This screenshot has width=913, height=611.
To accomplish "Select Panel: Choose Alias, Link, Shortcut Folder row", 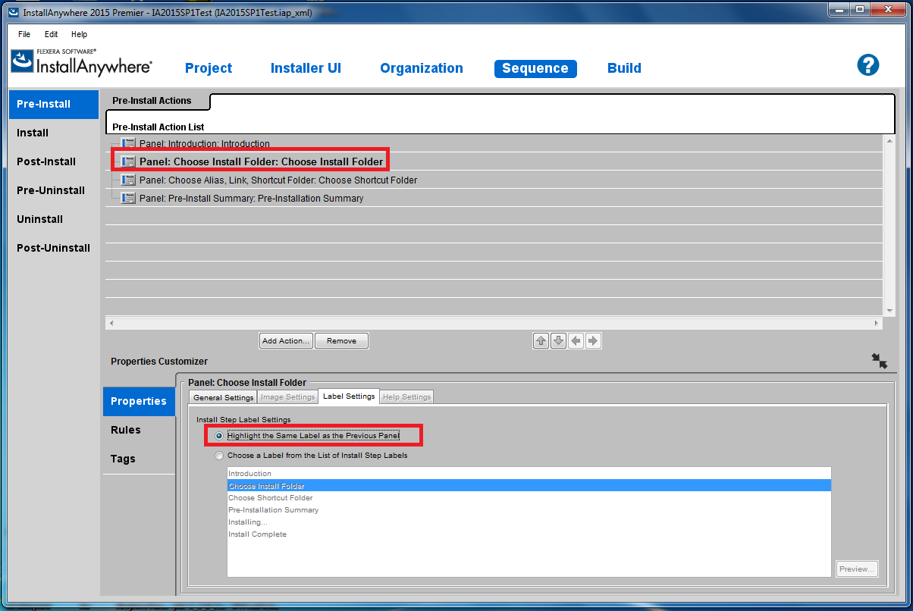I will pos(494,180).
